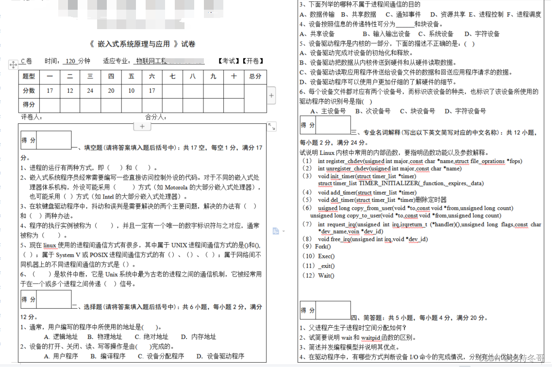Select the 题型 header cell

(x=29, y=76)
